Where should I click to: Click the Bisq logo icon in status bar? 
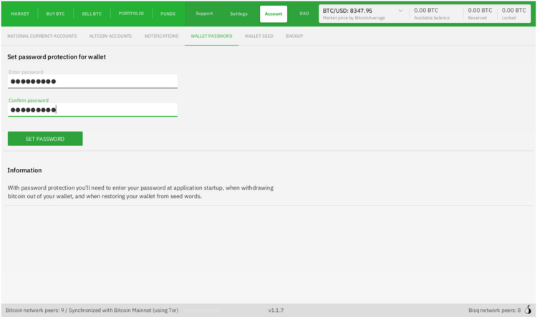click(x=529, y=310)
